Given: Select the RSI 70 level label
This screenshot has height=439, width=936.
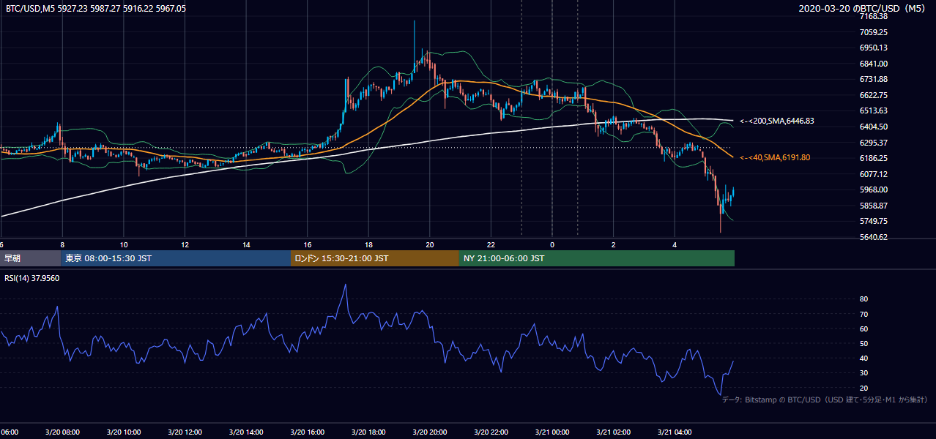Looking at the screenshot, I should tap(863, 314).
